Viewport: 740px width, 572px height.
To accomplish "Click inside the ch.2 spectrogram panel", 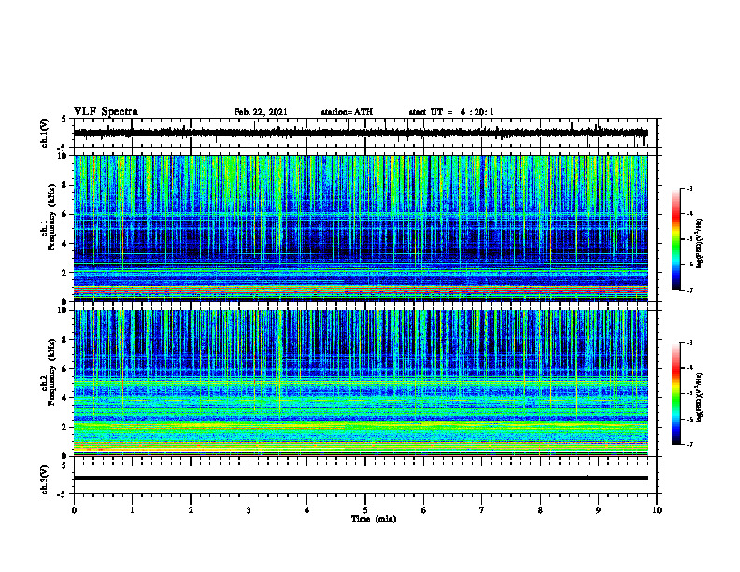I will 360,383.
